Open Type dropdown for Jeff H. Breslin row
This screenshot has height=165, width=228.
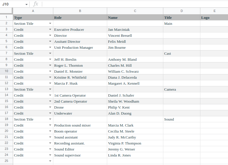click(50, 59)
